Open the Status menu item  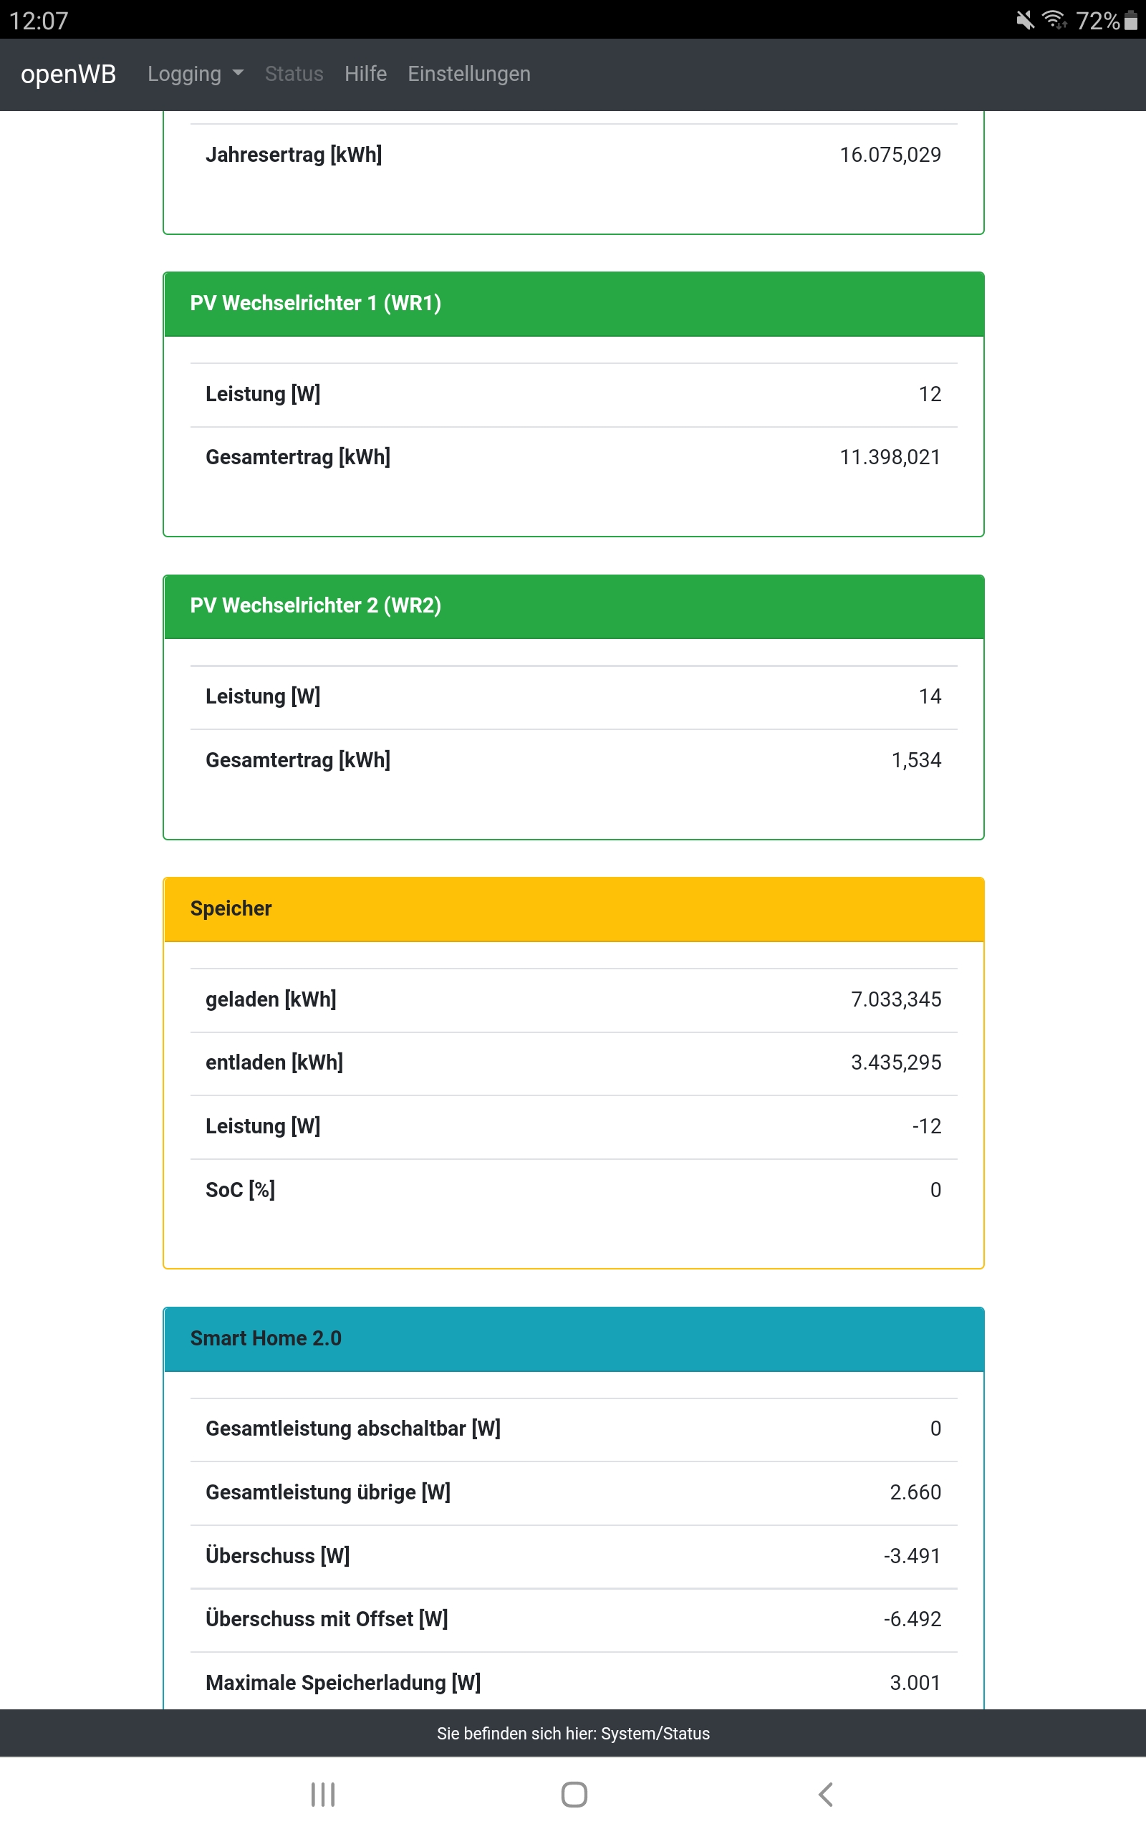point(294,75)
